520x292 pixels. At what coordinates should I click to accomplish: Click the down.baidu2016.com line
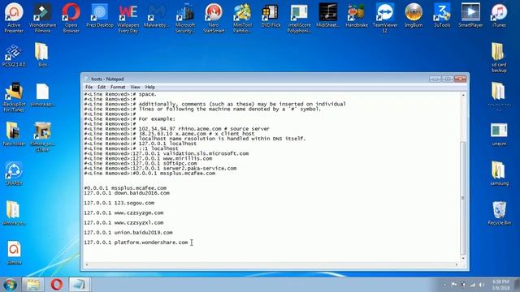(x=127, y=193)
